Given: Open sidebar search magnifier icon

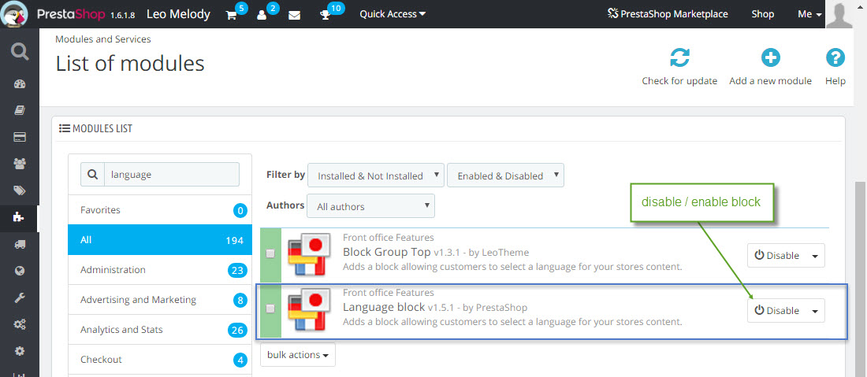Looking at the screenshot, I should [20, 51].
